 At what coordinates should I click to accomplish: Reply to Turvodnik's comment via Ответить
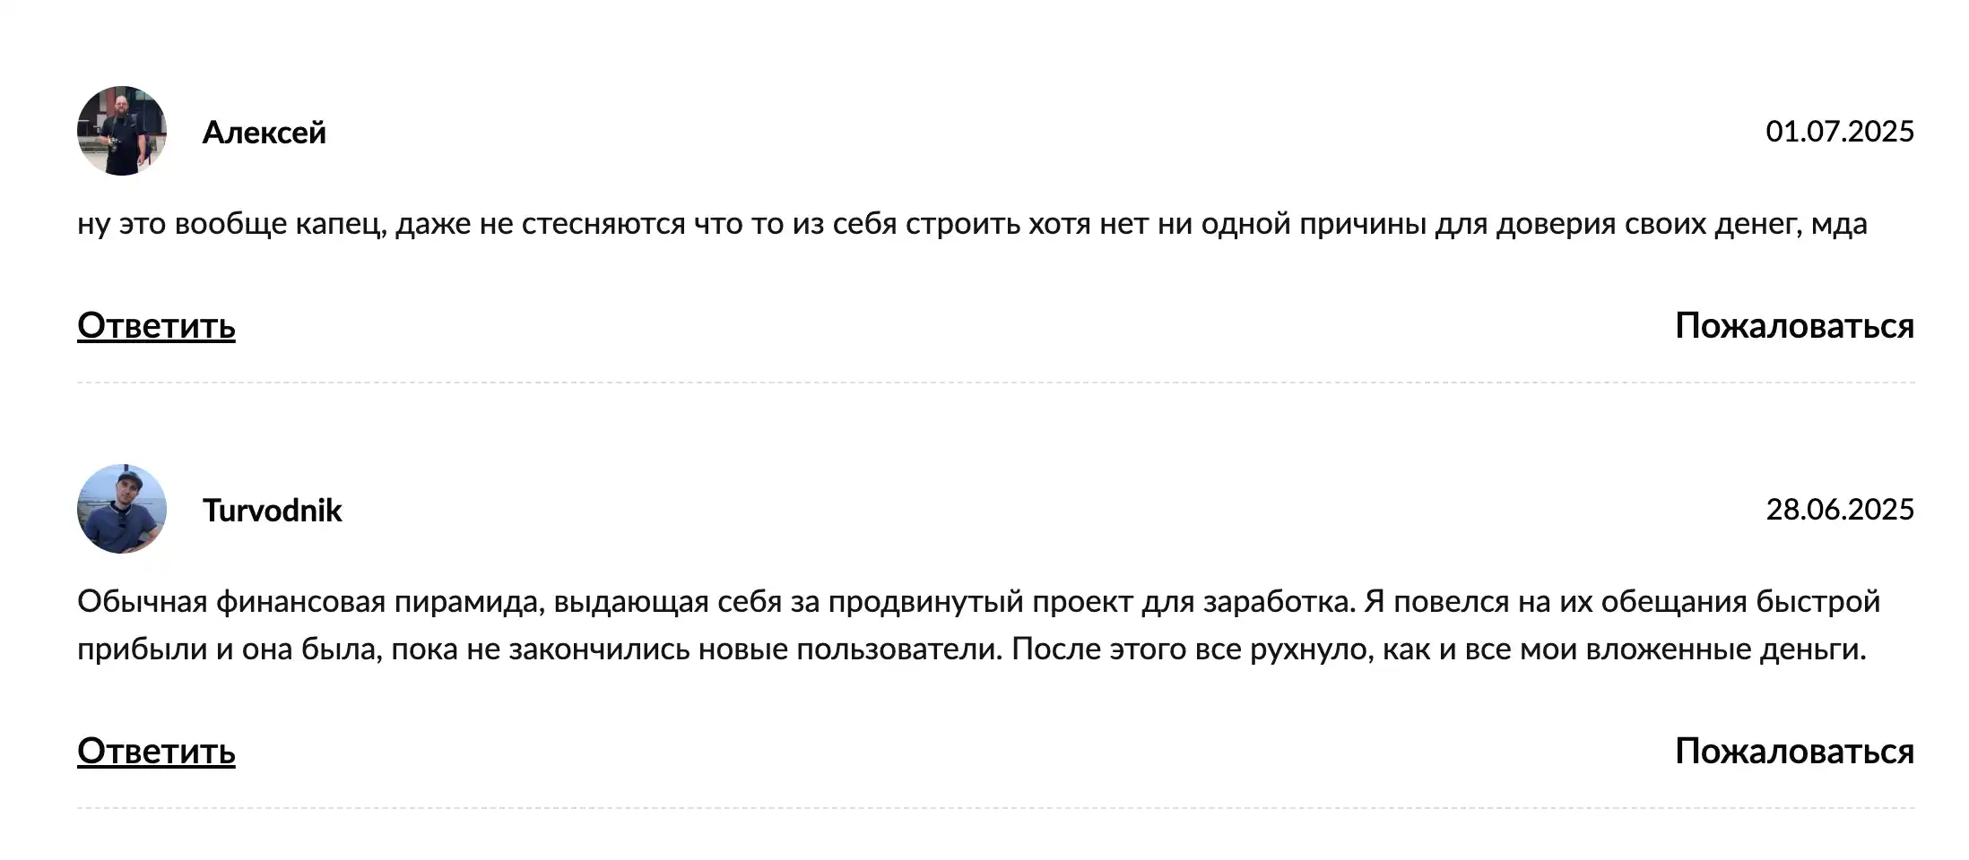156,752
